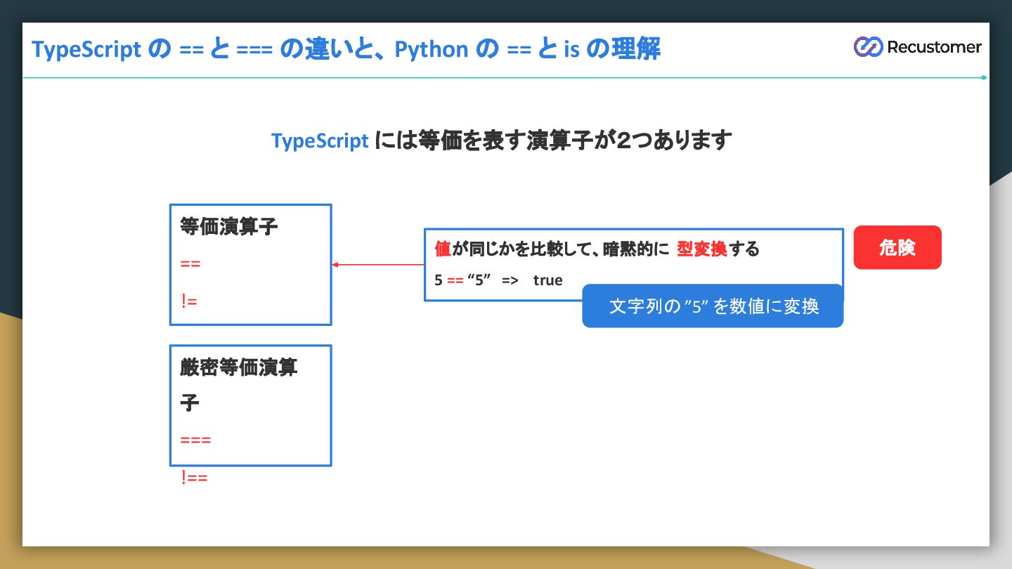Click the Recustomer logo
Image resolution: width=1012 pixels, height=569 pixels.
917,47
